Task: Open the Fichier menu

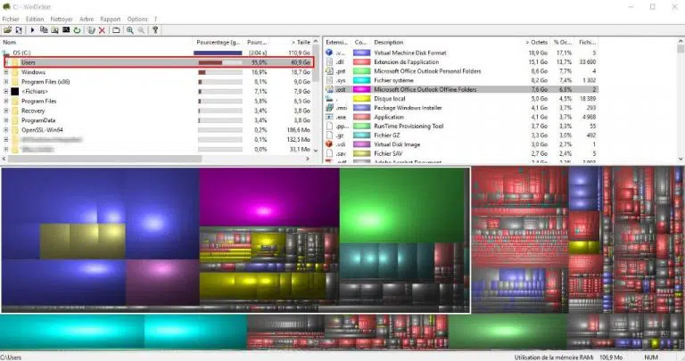Action: click(11, 20)
